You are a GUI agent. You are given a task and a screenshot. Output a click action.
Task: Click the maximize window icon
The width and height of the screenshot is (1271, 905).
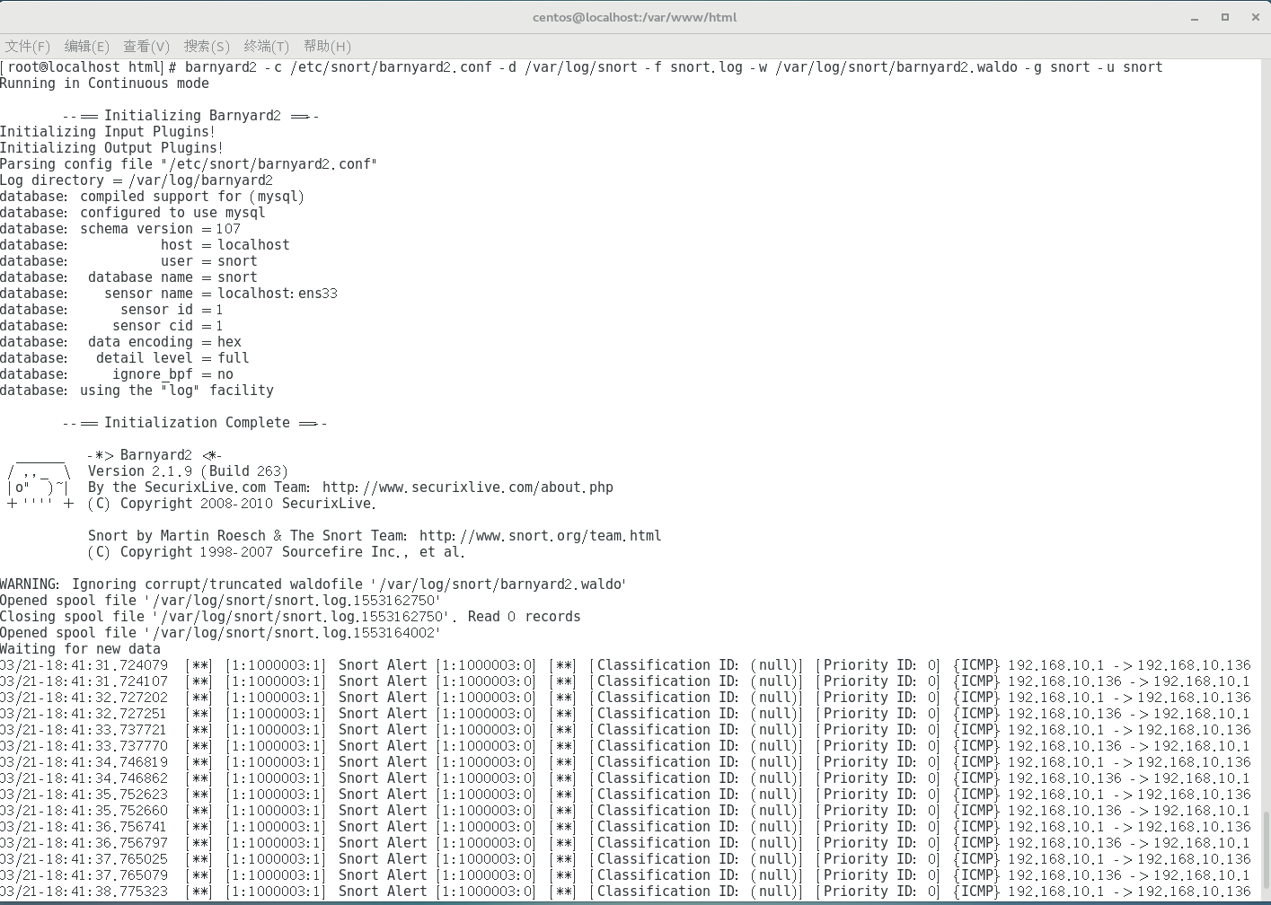[x=1224, y=17]
